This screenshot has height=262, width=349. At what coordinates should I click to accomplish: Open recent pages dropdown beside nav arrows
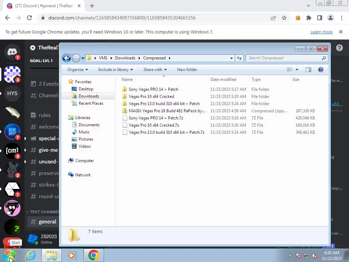(x=83, y=58)
